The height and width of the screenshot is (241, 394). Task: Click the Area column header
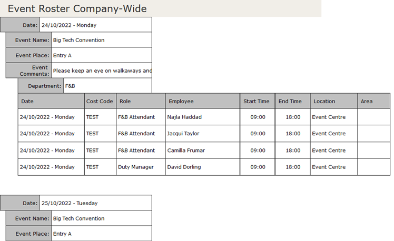click(367, 101)
